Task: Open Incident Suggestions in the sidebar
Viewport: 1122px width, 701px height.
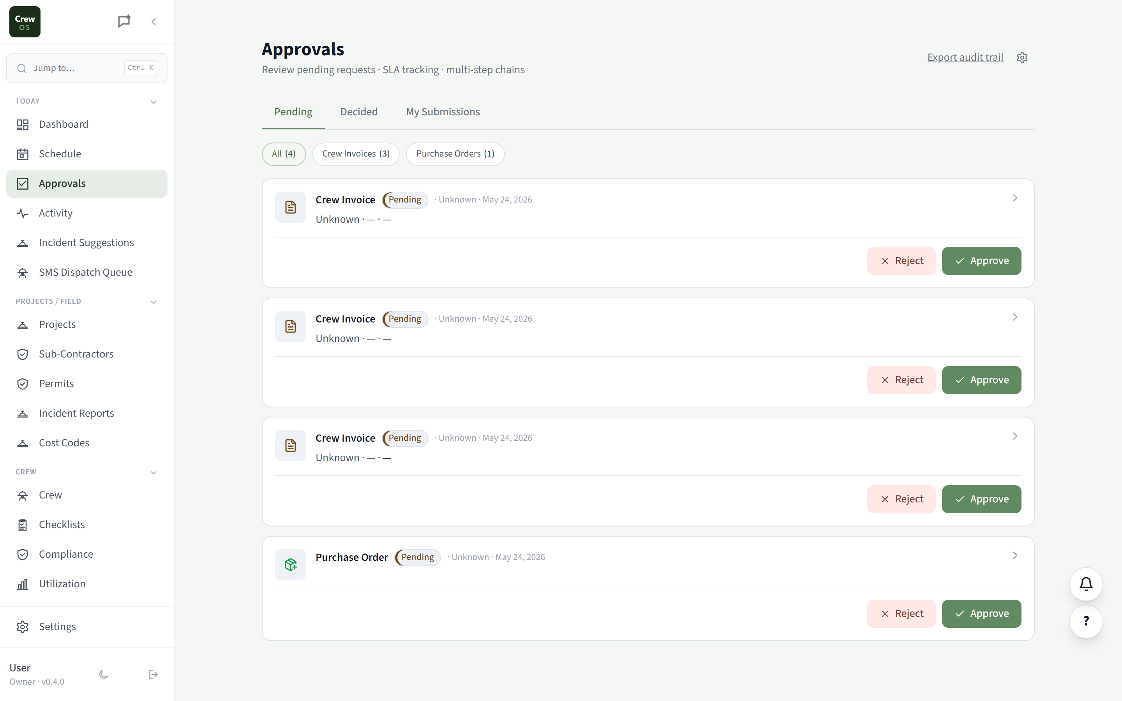Action: click(87, 243)
